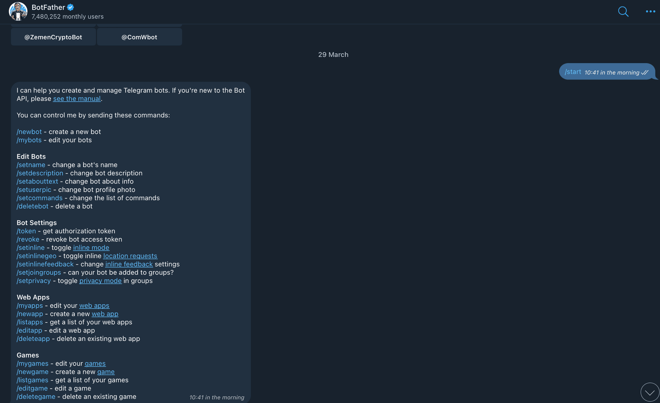
Task: Open the BotFather chat title
Action: tap(48, 7)
